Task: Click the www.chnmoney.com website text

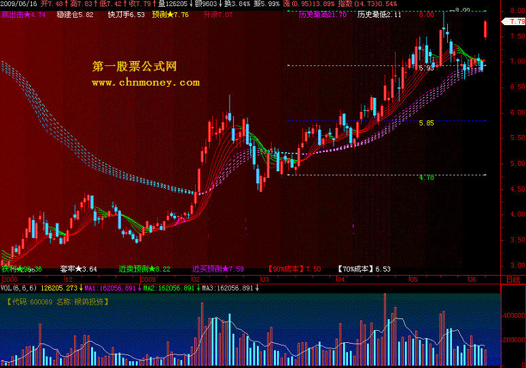Action: 146,82
